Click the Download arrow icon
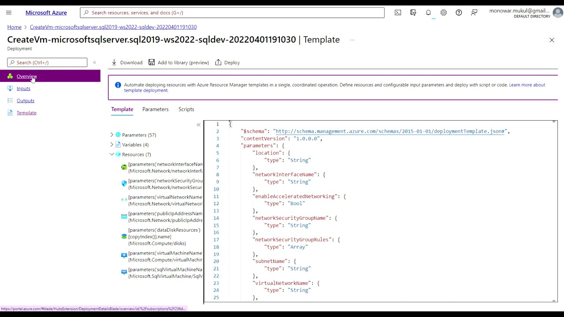Image resolution: width=564 pixels, height=317 pixels. point(114,63)
